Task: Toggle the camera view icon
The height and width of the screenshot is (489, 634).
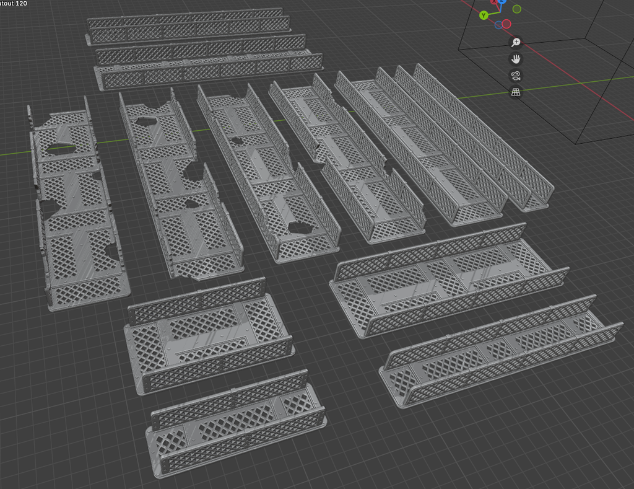Action: point(516,76)
